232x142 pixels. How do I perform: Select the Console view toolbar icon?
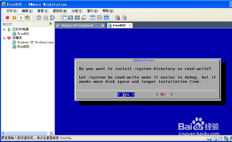coord(106,18)
